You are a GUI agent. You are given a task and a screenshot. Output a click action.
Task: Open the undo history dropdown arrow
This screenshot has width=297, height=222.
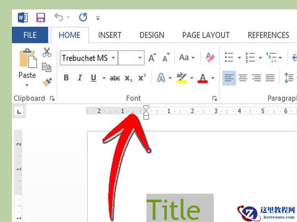pyautogui.click(x=68, y=17)
